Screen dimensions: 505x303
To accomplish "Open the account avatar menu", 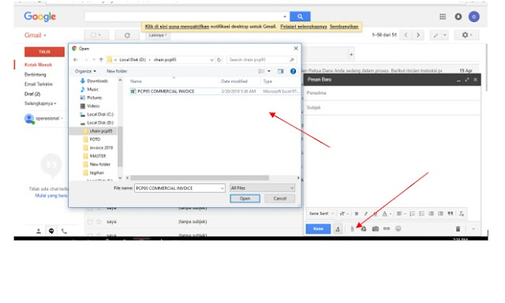I will point(473,17).
